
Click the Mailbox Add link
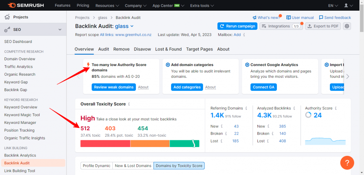click(237, 35)
